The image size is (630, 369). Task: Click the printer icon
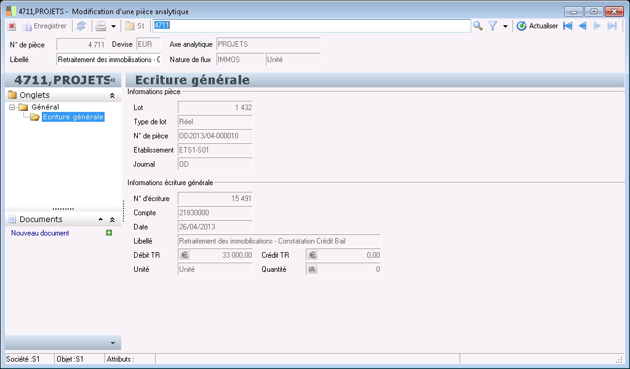[x=101, y=26]
